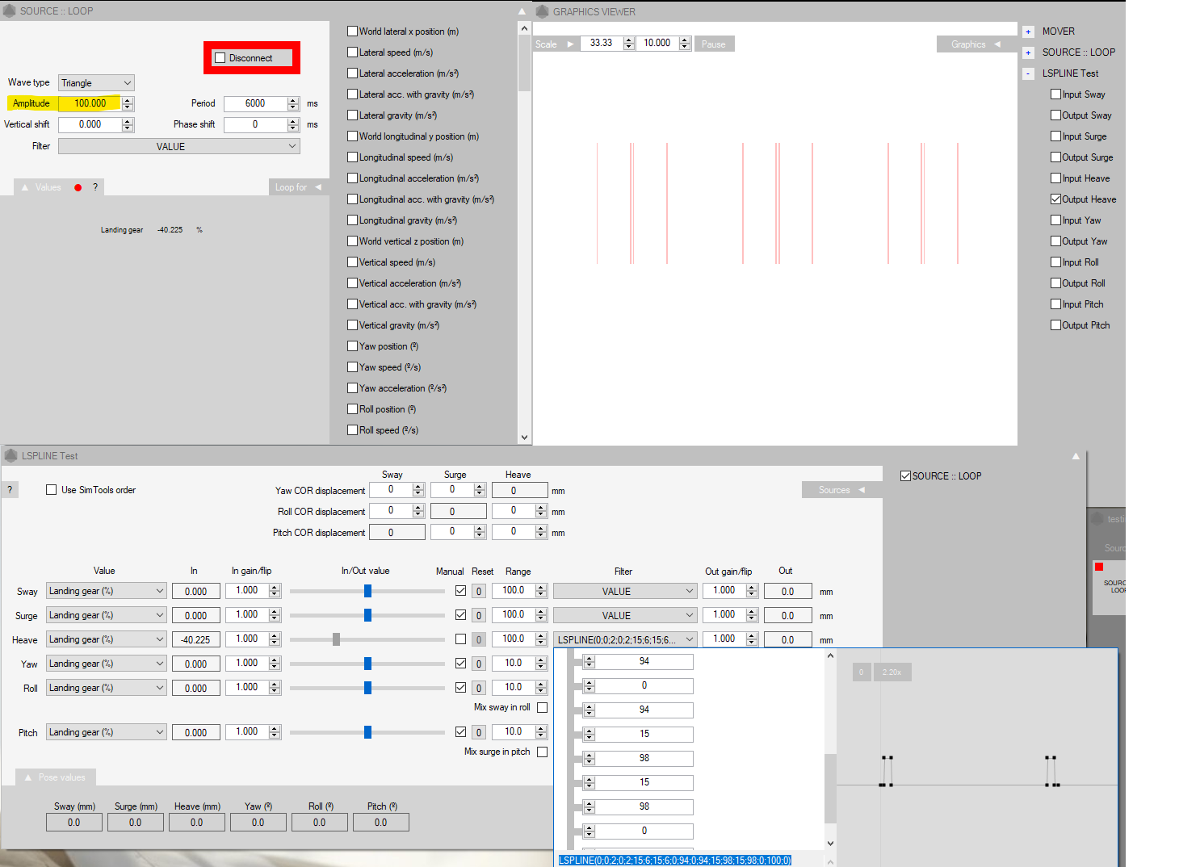This screenshot has width=1200, height=867.
Task: Click the GRAPHICS VIEWER hexagon icon
Action: click(x=542, y=11)
